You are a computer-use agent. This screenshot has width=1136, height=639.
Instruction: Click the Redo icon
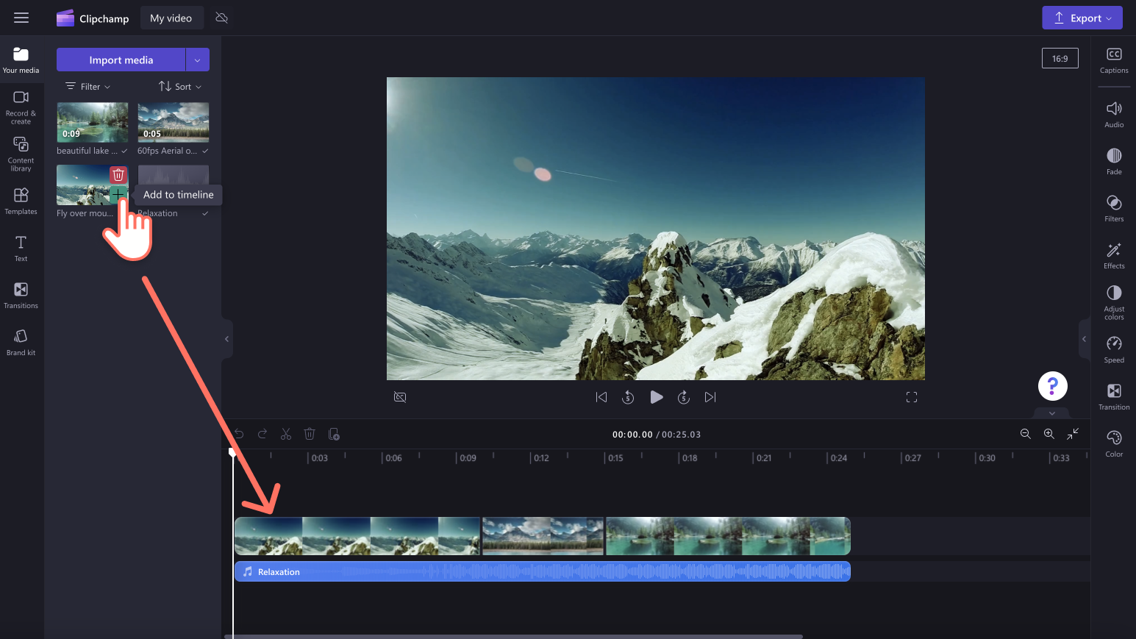pos(262,435)
